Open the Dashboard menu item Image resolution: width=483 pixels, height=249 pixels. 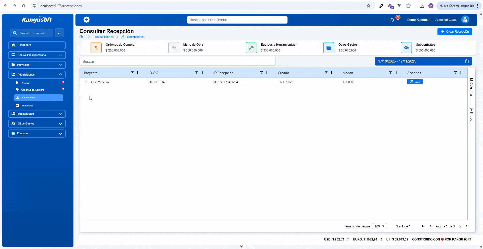[37, 45]
